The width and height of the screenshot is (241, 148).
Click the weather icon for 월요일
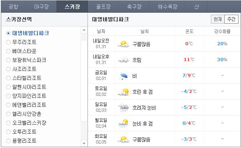pyautogui.click(x=123, y=124)
